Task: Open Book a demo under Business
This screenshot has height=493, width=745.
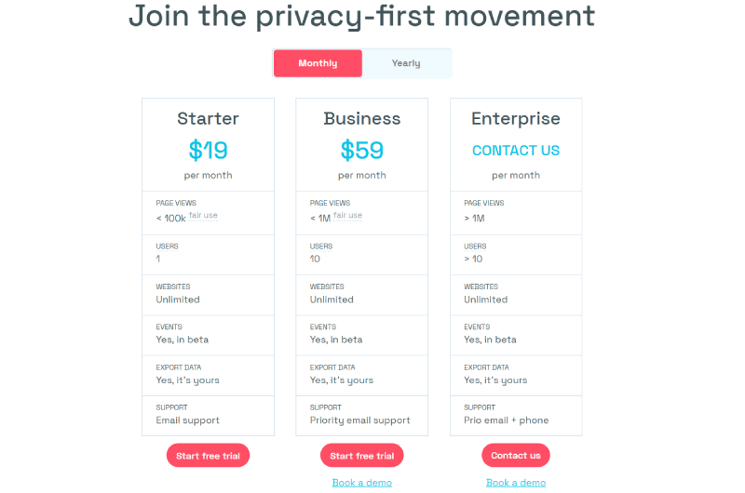Action: [362, 483]
